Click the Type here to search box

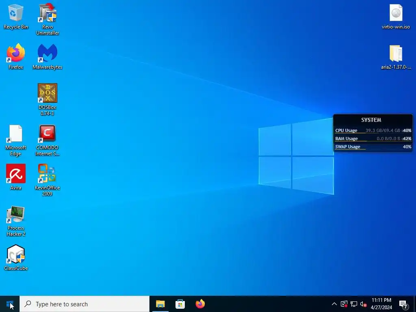84,304
